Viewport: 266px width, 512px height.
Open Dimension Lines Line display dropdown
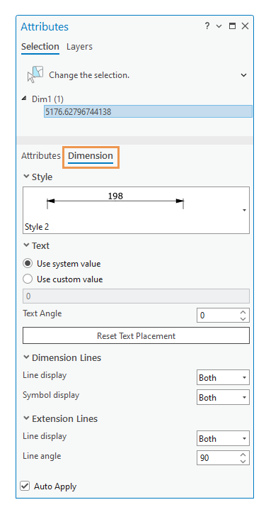(223, 377)
